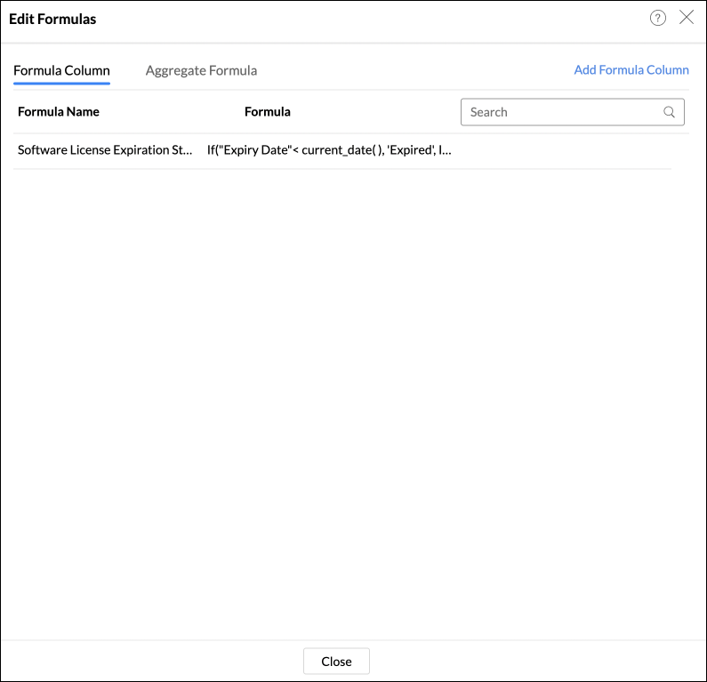This screenshot has width=707, height=682.
Task: Select the Formula Column tab
Action: click(x=61, y=70)
